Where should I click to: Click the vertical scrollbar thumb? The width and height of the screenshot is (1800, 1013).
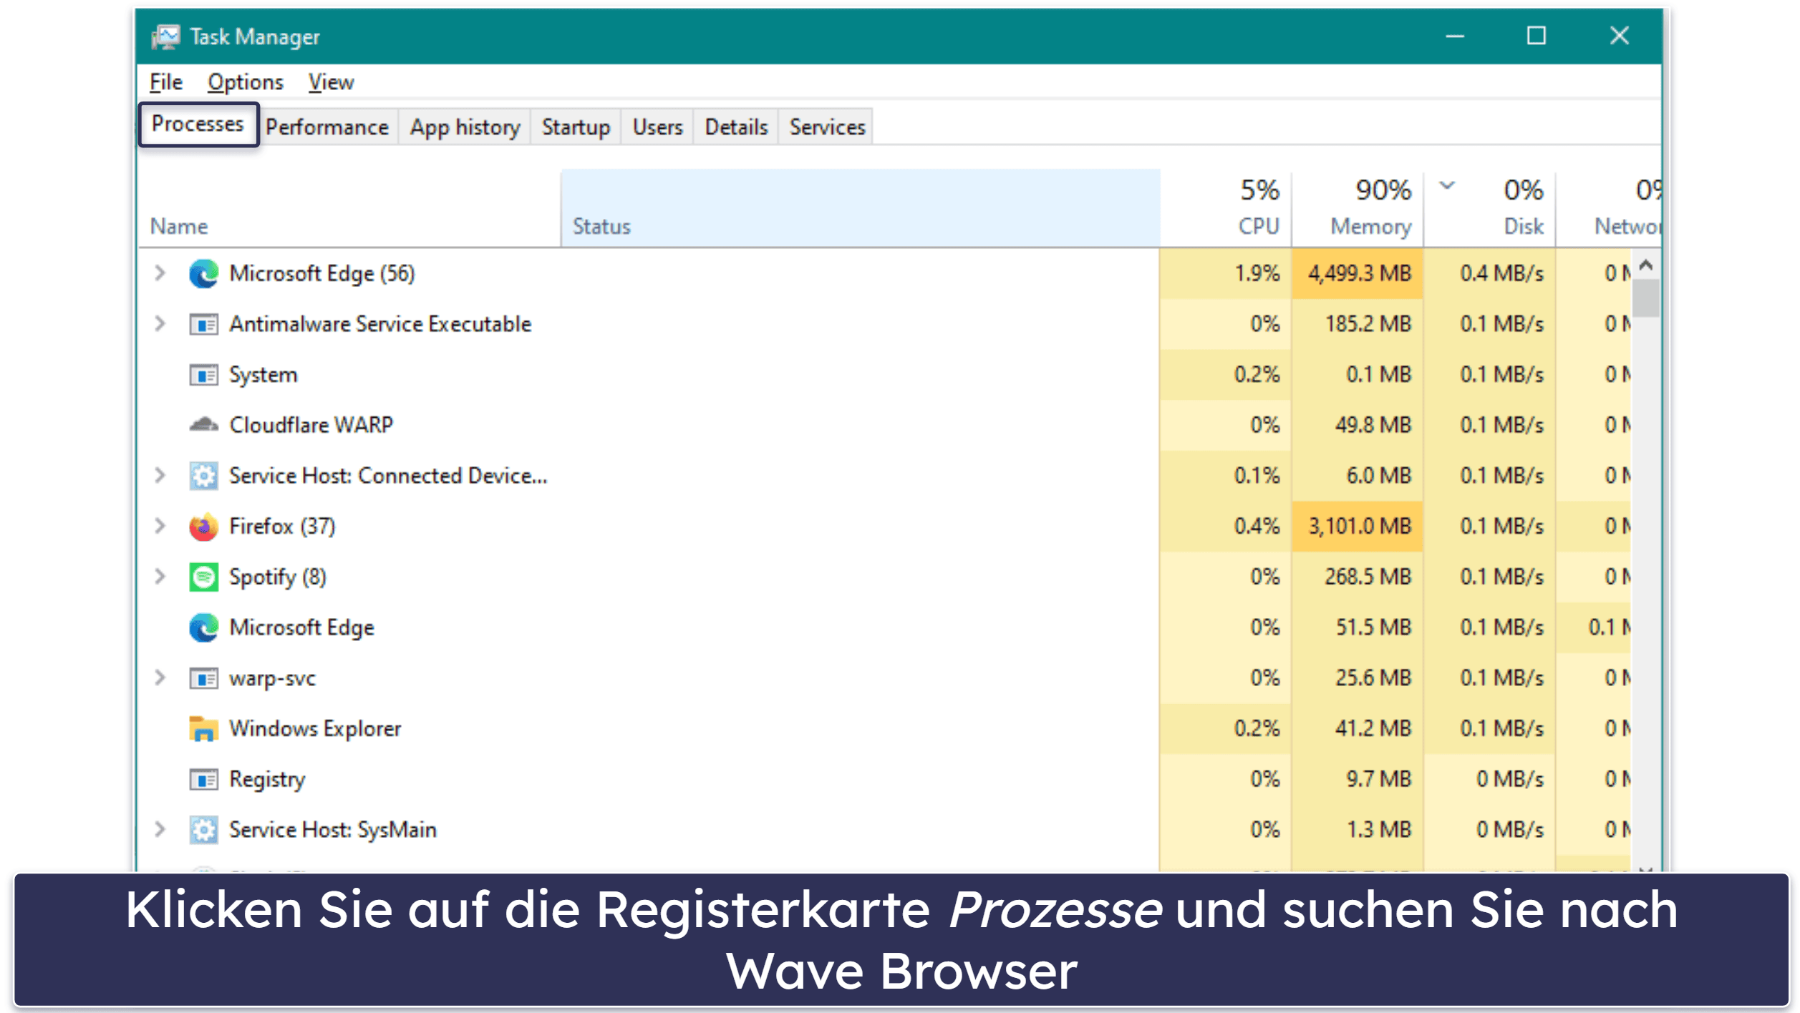coord(1646,298)
